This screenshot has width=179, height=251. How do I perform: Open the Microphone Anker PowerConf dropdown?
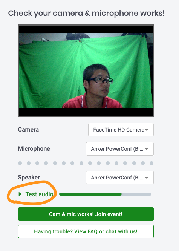pyautogui.click(x=120, y=149)
